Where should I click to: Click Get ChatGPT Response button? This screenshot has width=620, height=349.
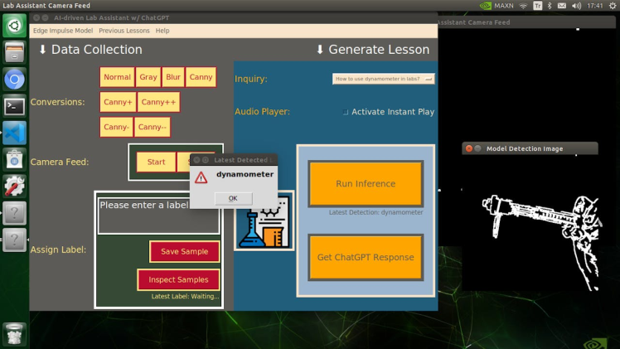365,257
